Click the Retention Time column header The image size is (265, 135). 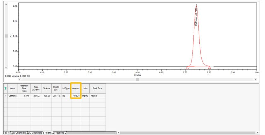click(x=24, y=88)
